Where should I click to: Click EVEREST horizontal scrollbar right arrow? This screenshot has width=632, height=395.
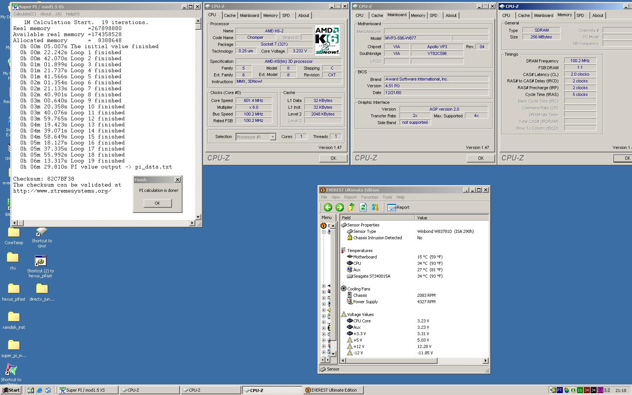point(485,361)
